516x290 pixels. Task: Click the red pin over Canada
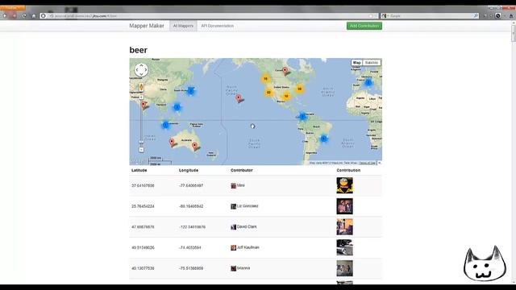[x=285, y=71]
